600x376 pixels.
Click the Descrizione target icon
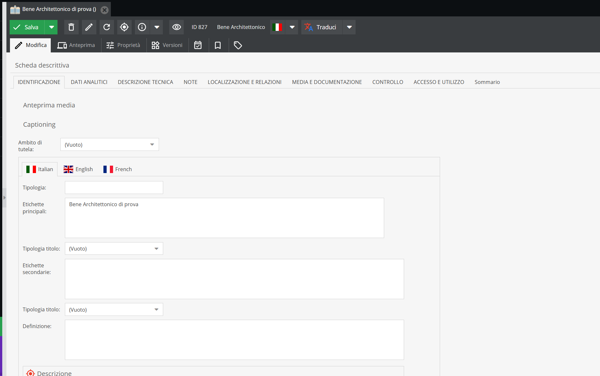coord(31,373)
